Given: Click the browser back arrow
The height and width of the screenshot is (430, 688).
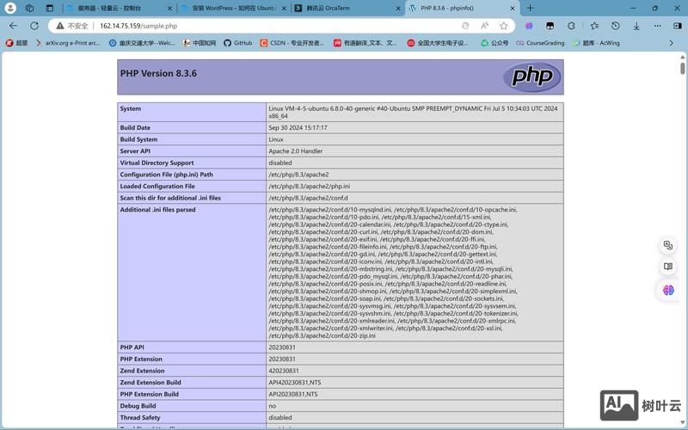Looking at the screenshot, I should click(x=13, y=26).
